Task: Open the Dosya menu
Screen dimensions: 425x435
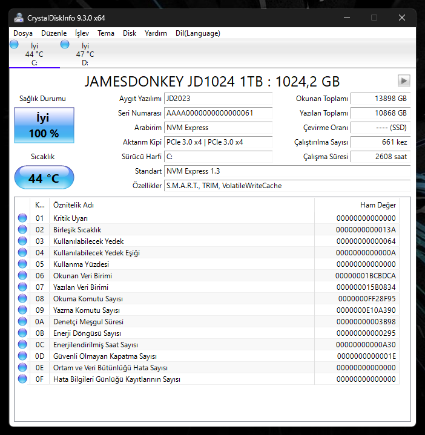Action: 23,33
